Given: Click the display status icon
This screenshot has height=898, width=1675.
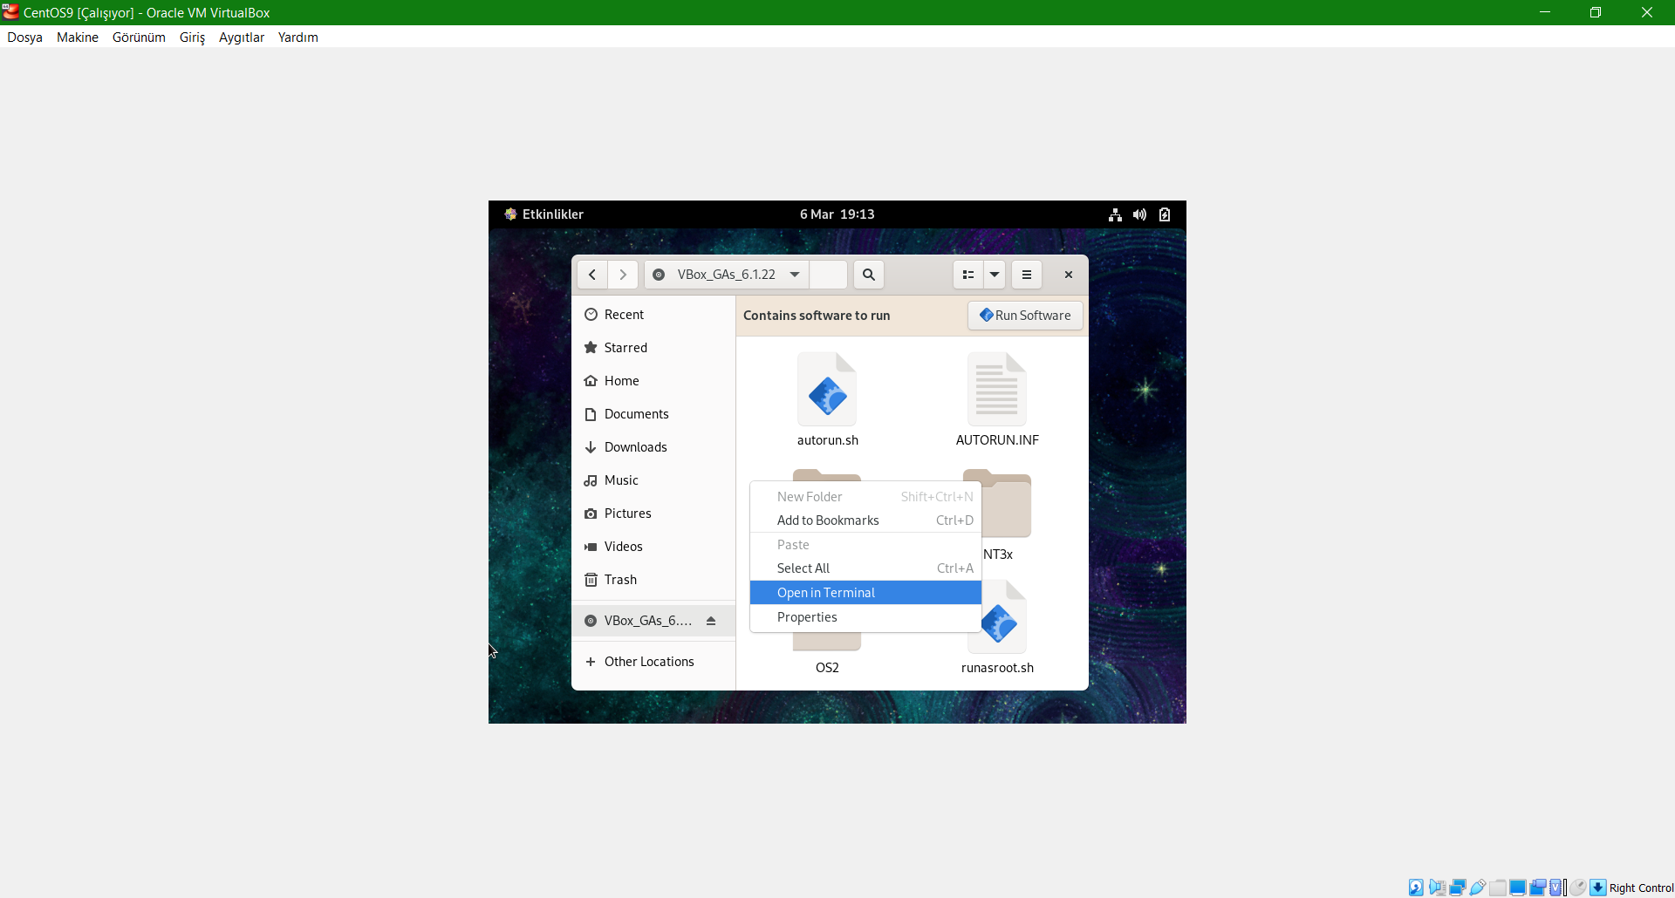Looking at the screenshot, I should click(1518, 888).
